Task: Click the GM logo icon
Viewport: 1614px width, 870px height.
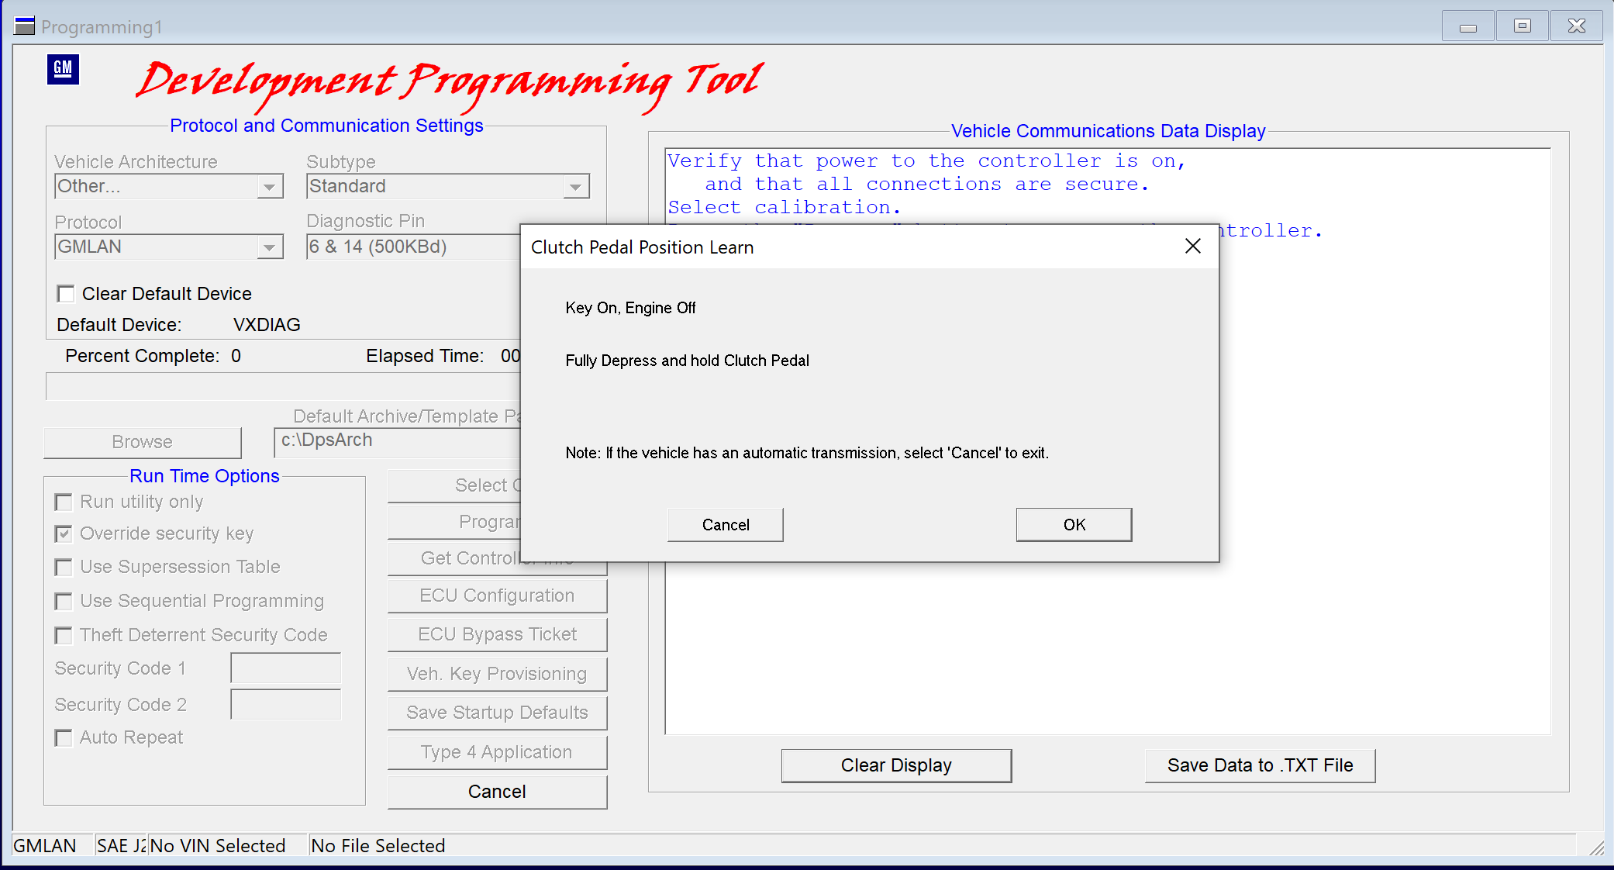Action: click(63, 69)
